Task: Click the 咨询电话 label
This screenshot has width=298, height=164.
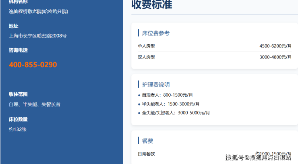Action: point(18,50)
